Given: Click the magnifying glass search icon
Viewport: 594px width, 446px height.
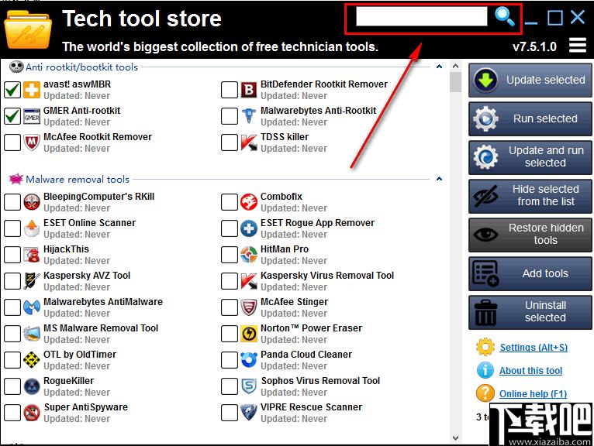Looking at the screenshot, I should coord(505,17).
